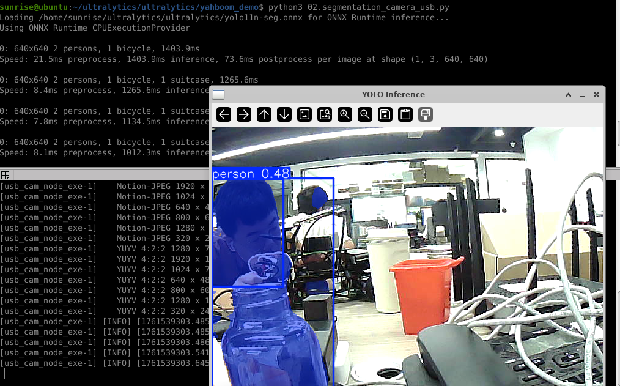
Task: Fit the image to the window
Action: tap(325, 114)
